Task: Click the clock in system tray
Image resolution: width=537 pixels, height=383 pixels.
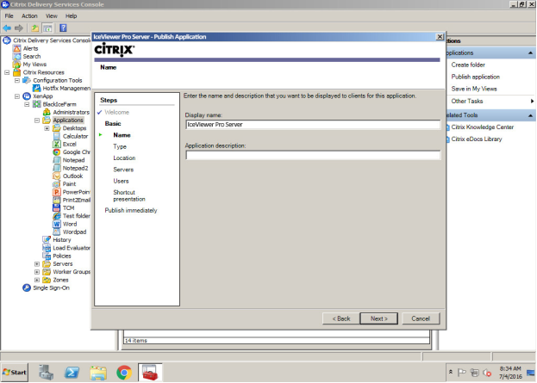Action: point(510,373)
